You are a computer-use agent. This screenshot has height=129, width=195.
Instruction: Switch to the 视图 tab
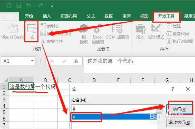pos(144,16)
